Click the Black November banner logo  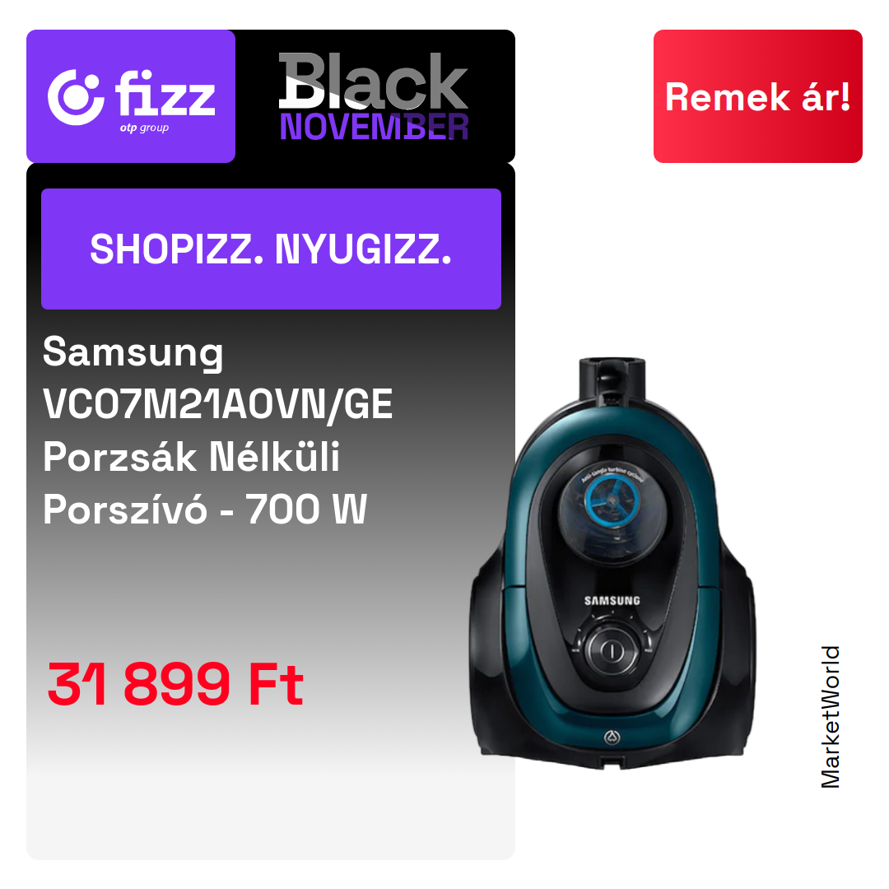(x=374, y=96)
